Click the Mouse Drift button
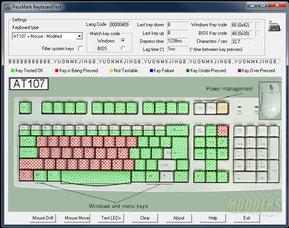Viewport: 289px width, 228px height. click(43, 218)
